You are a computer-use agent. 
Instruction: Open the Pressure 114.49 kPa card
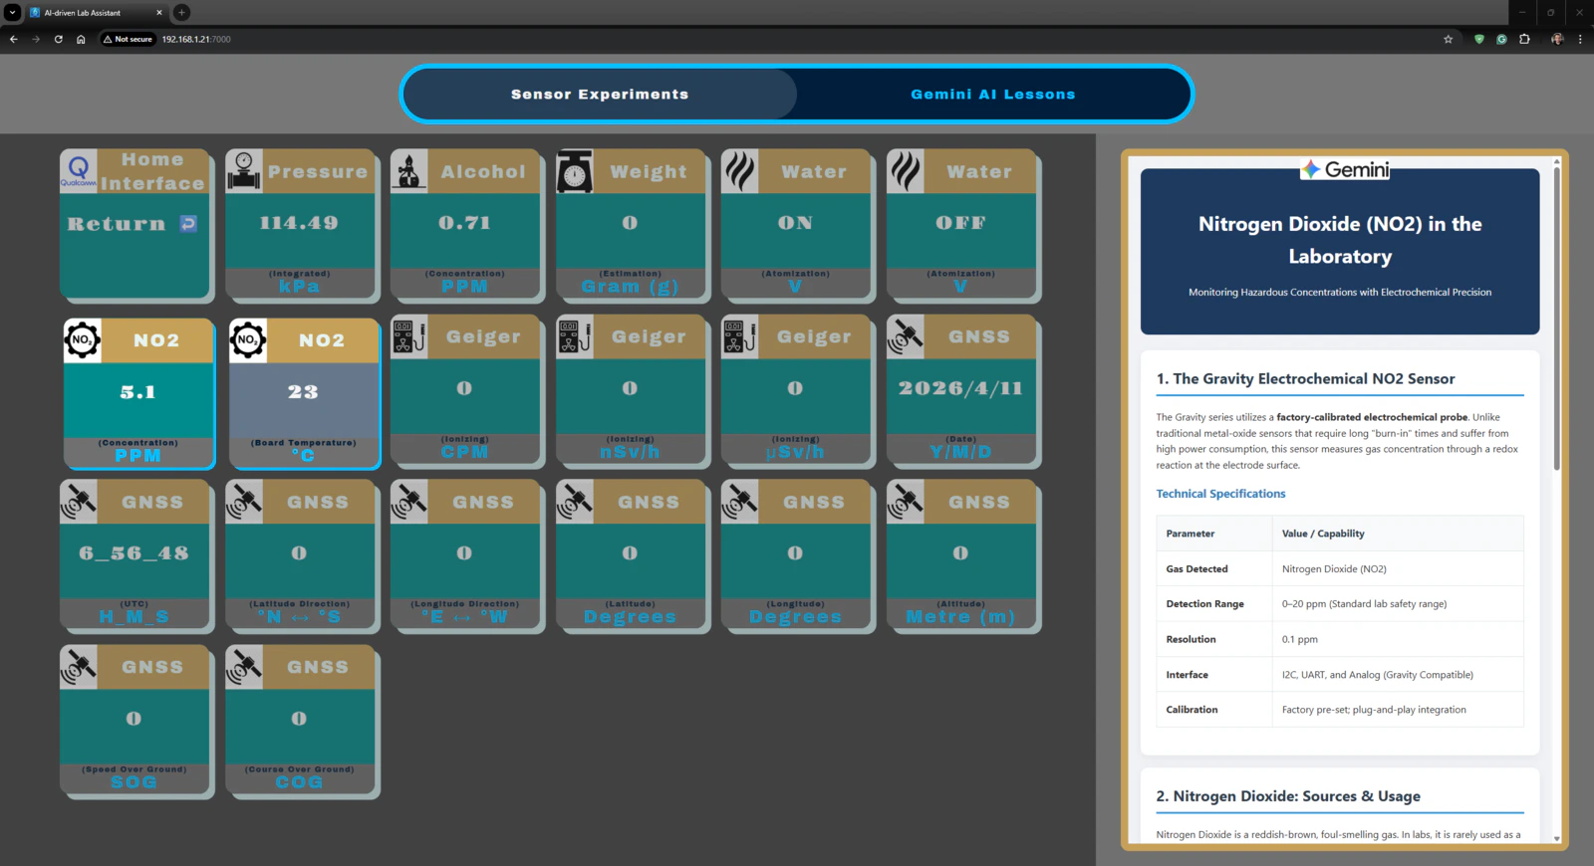300,225
